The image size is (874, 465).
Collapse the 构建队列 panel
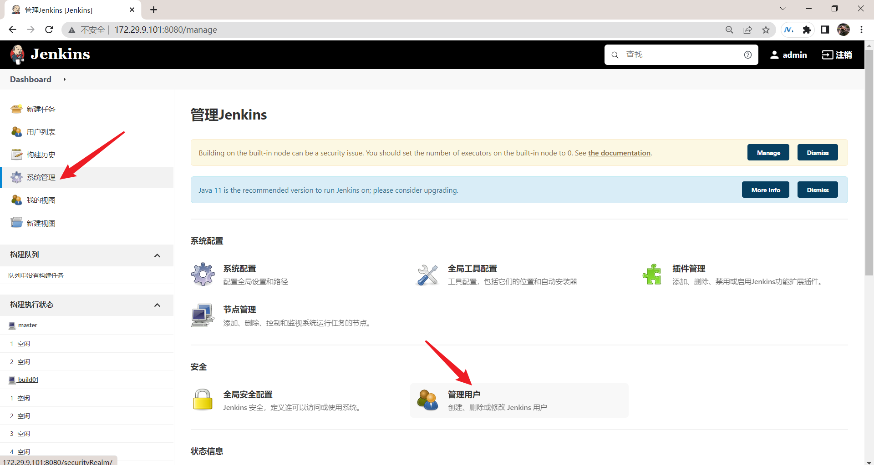pyautogui.click(x=158, y=255)
